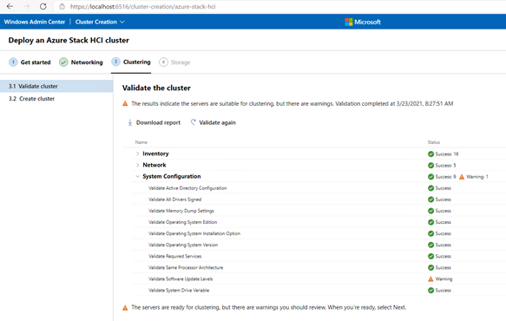This screenshot has height=321, width=506.
Task: Click Validate again button
Action: 213,122
